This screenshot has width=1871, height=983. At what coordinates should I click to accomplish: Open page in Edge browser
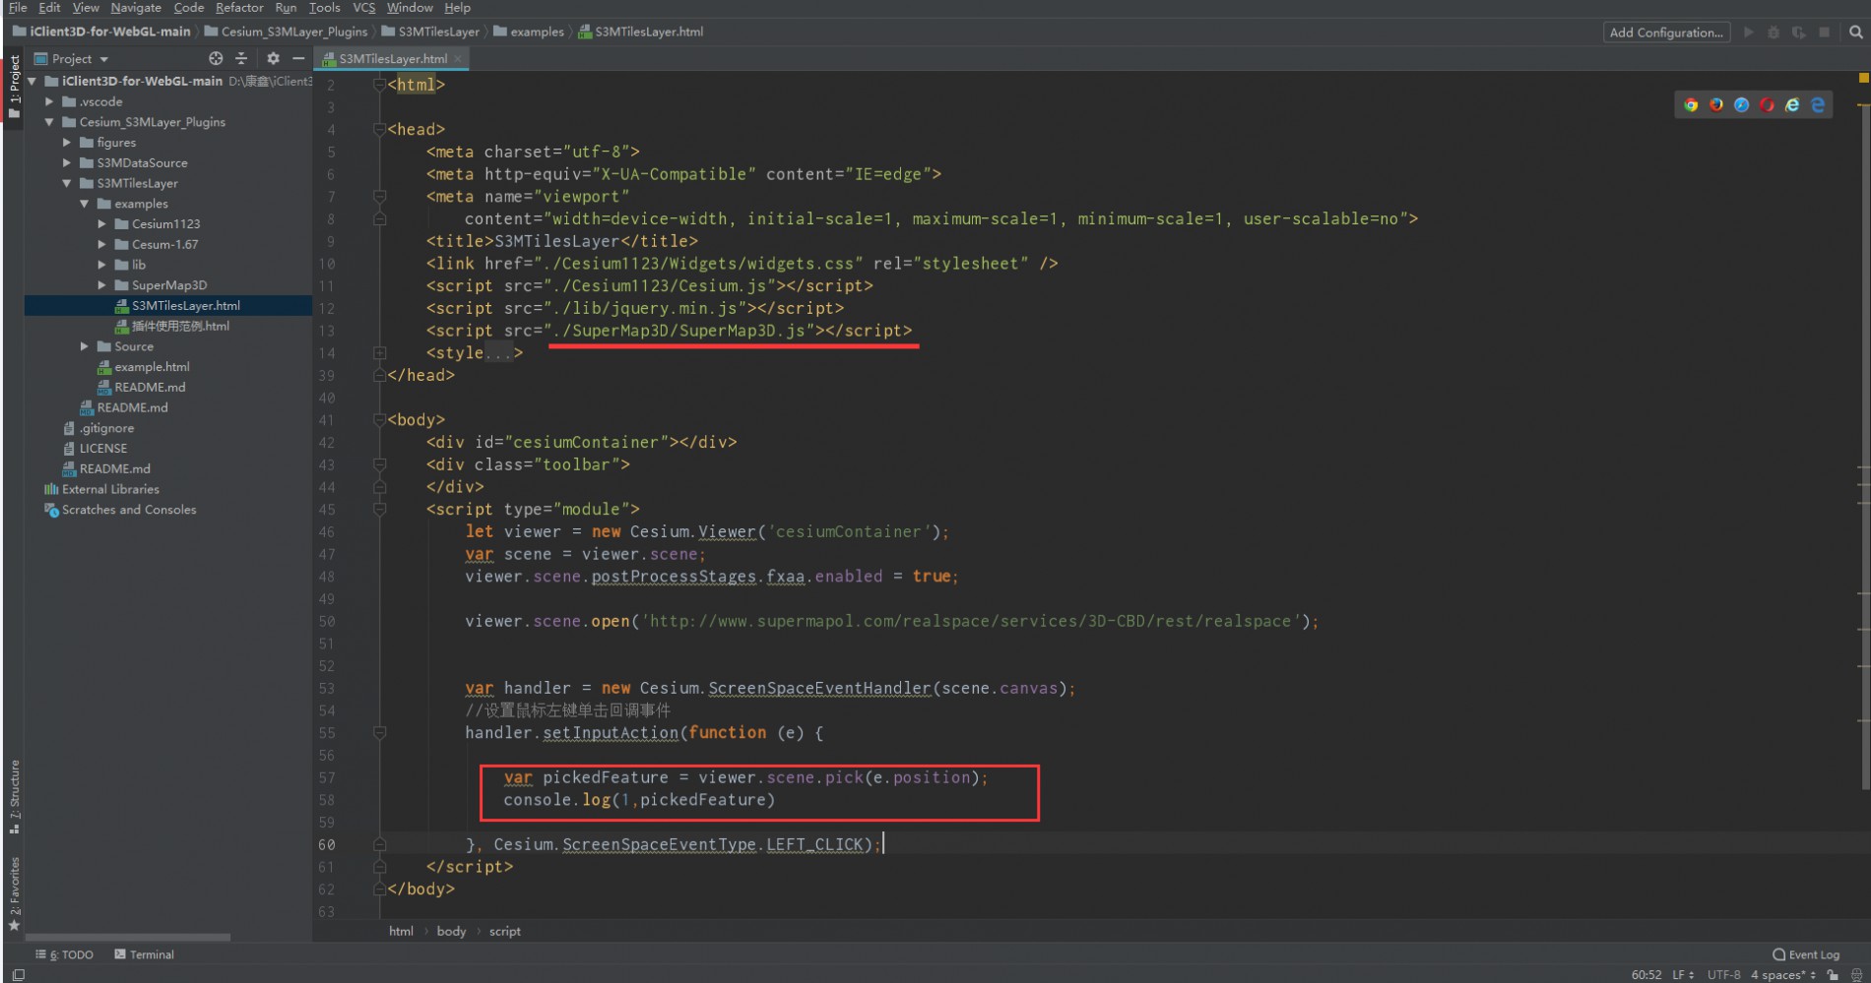[1818, 105]
